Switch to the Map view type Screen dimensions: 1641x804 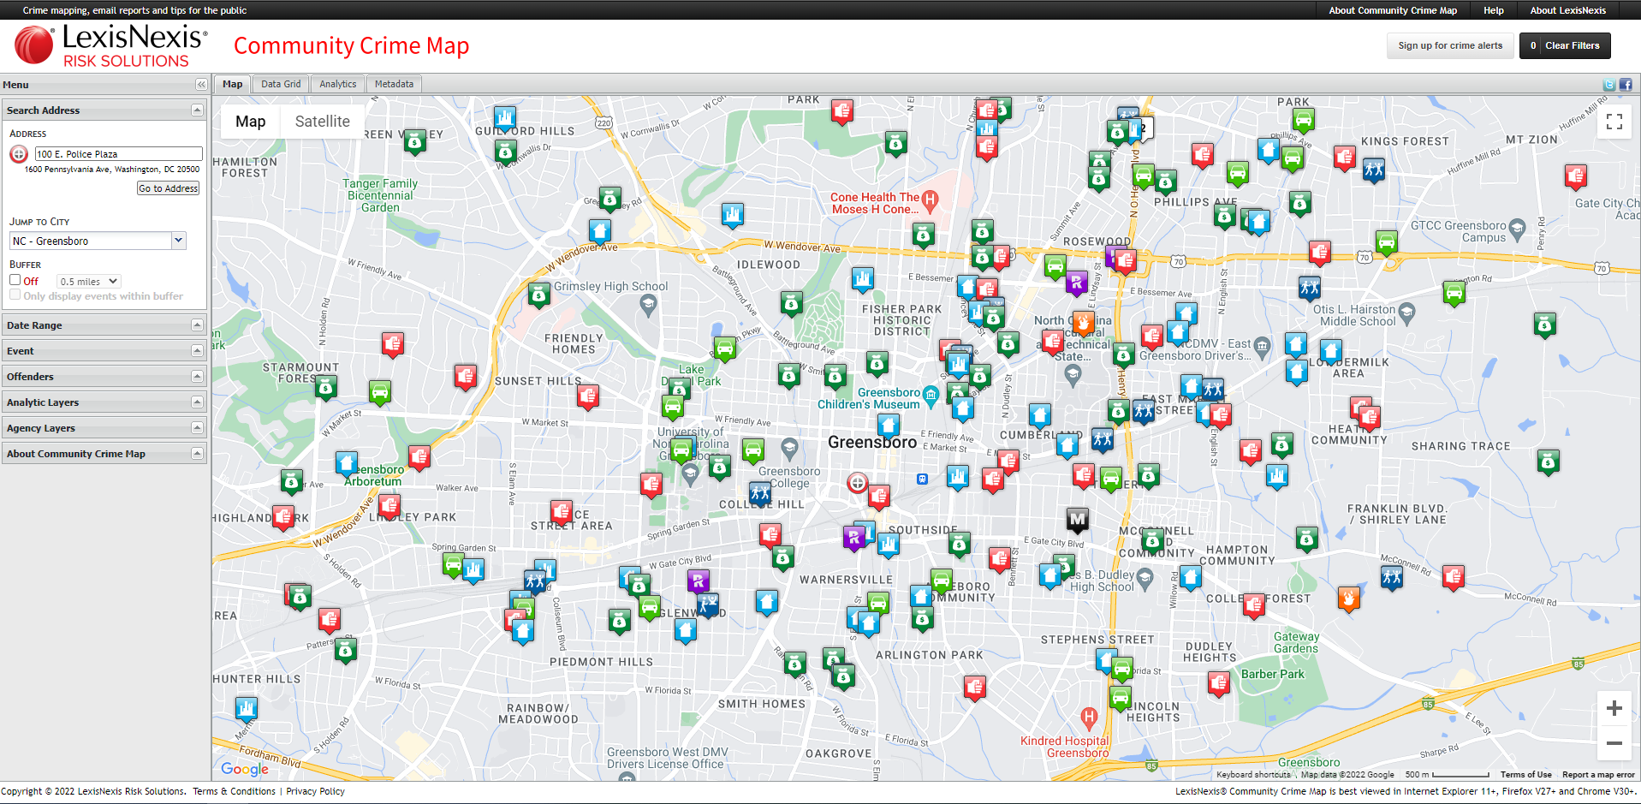tap(251, 122)
